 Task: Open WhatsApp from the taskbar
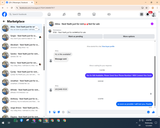coord(15,120)
